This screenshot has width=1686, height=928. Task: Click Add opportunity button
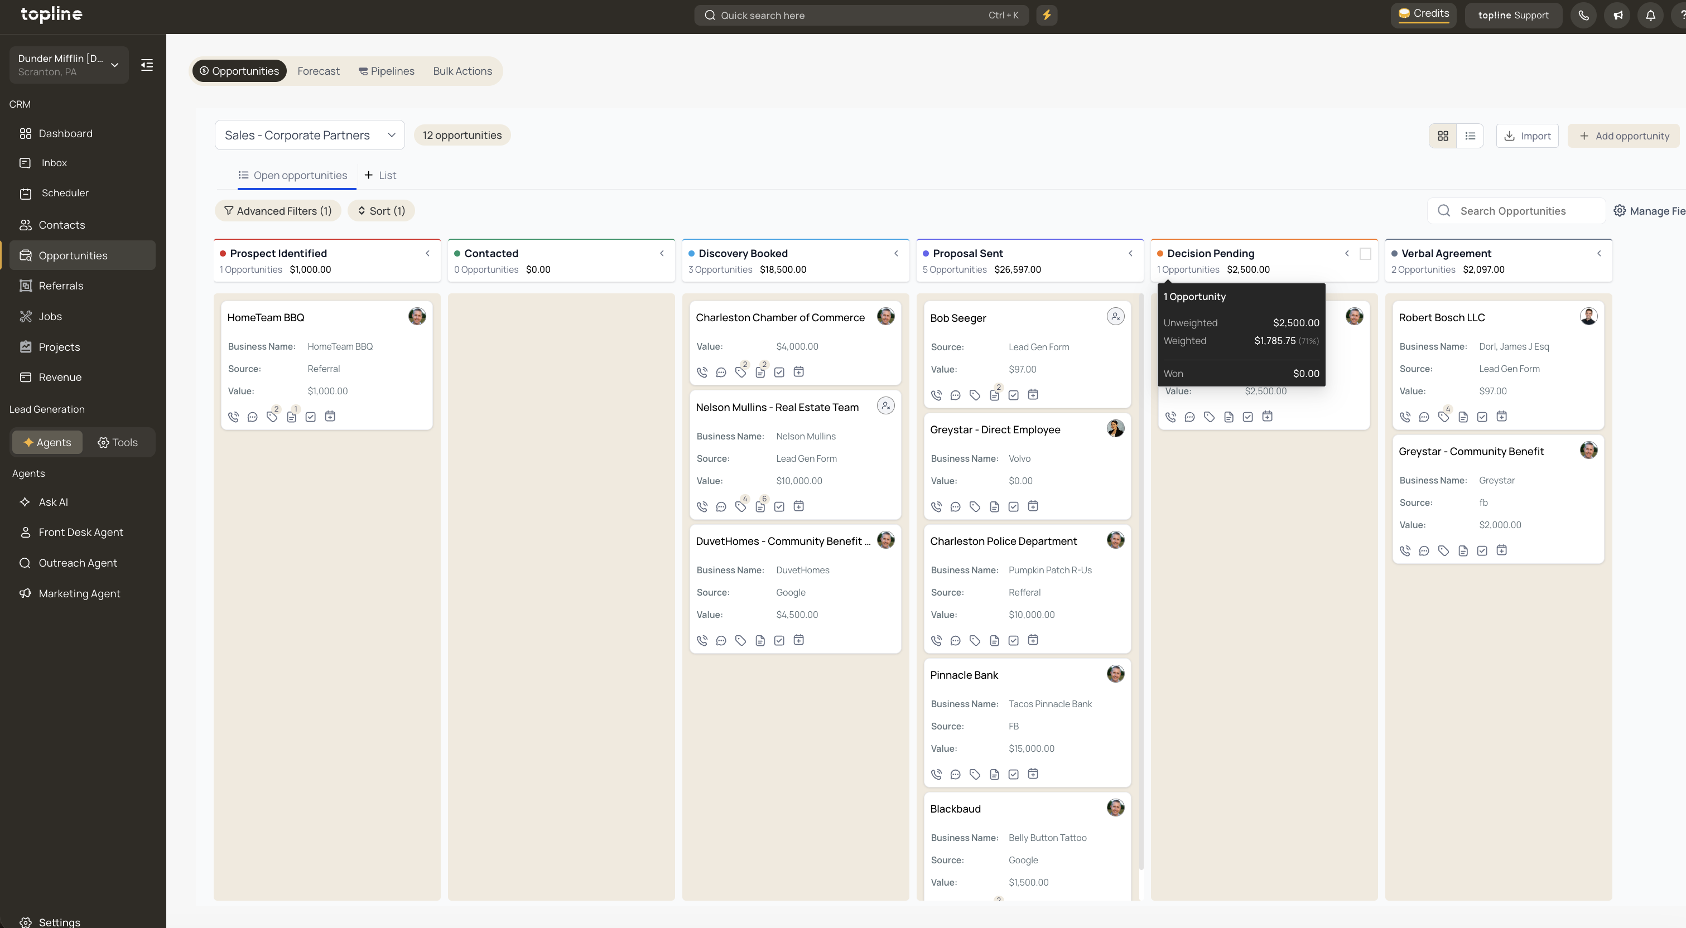click(1624, 136)
